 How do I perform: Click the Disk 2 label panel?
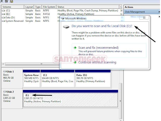click(x=12, y=98)
